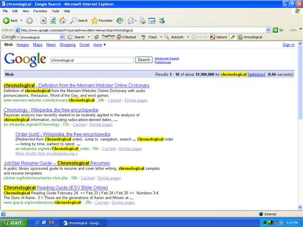The height and width of the screenshot is (227, 303).
Task: Click the green Go button
Action: tap(278, 30)
